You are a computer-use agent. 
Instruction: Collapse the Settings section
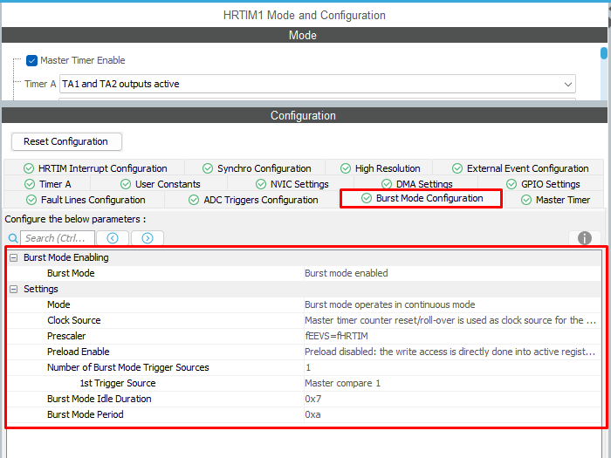coord(14,289)
